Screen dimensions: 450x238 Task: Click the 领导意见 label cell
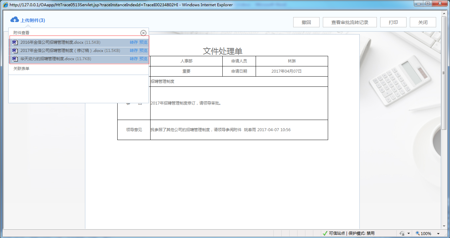click(134, 130)
